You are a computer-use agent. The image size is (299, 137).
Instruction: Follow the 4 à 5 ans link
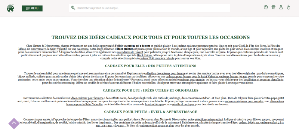tap(106, 126)
